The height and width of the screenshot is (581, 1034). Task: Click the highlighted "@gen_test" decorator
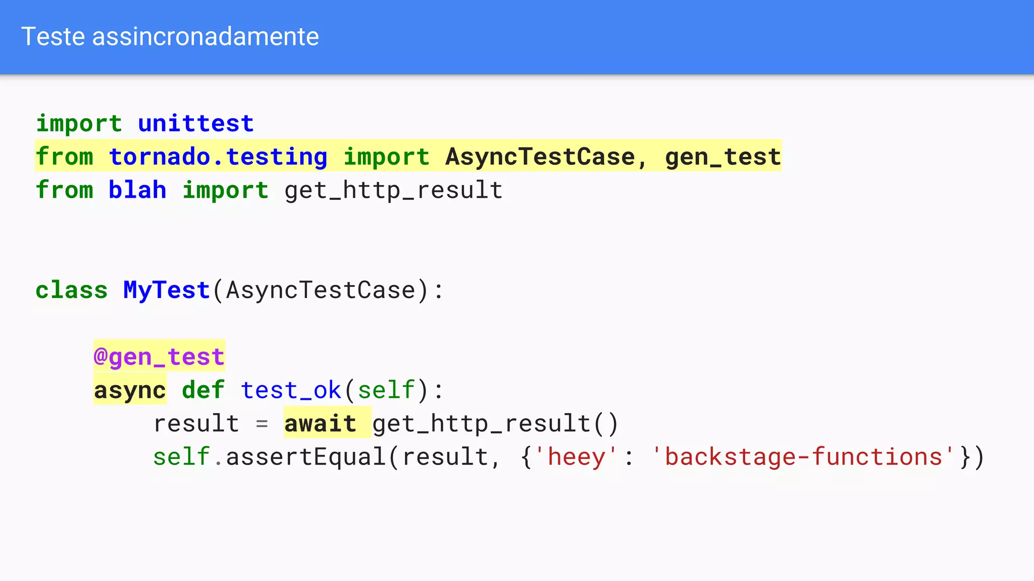pos(159,357)
